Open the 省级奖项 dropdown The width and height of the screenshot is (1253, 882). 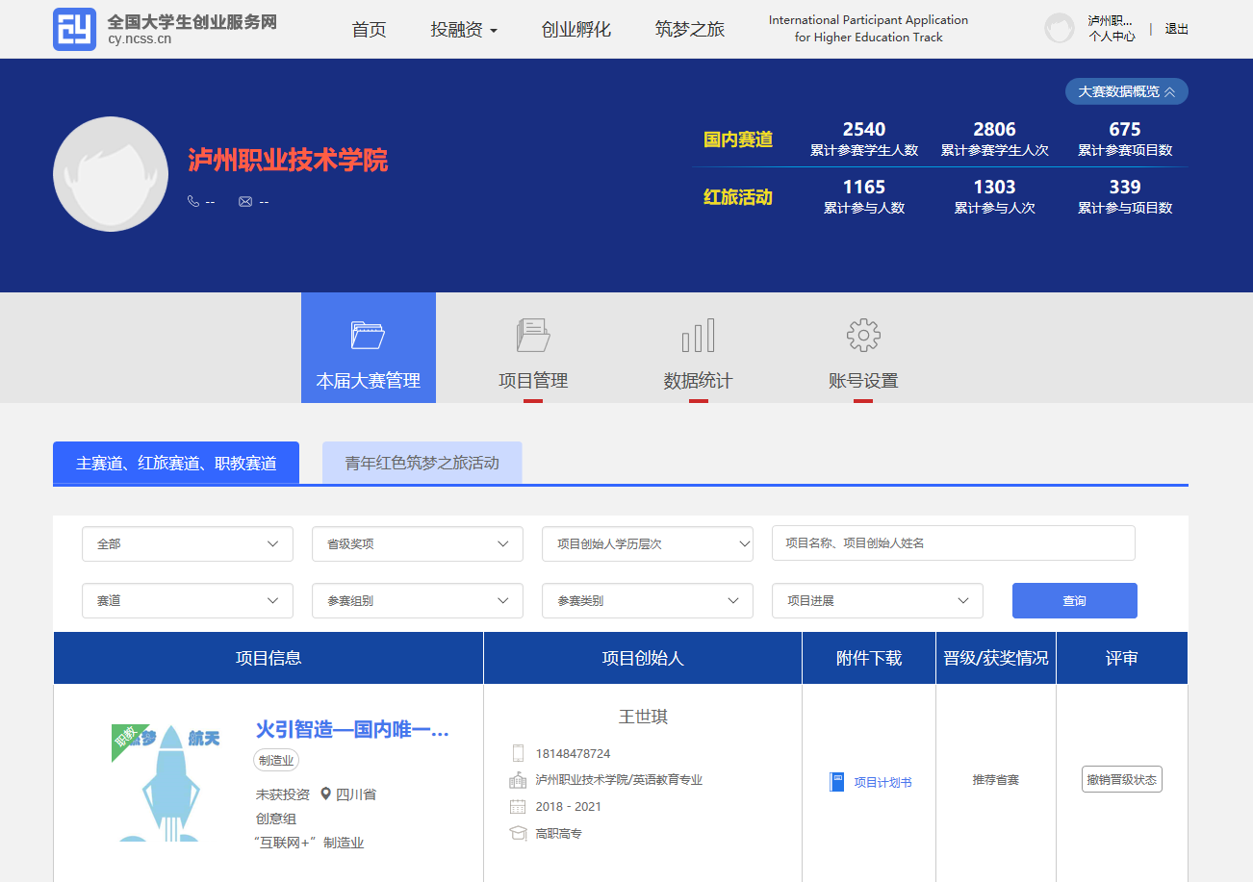417,544
